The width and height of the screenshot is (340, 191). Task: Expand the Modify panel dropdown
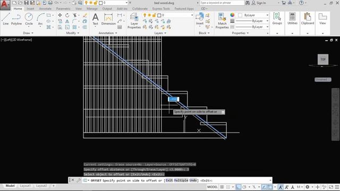[x=73, y=33]
